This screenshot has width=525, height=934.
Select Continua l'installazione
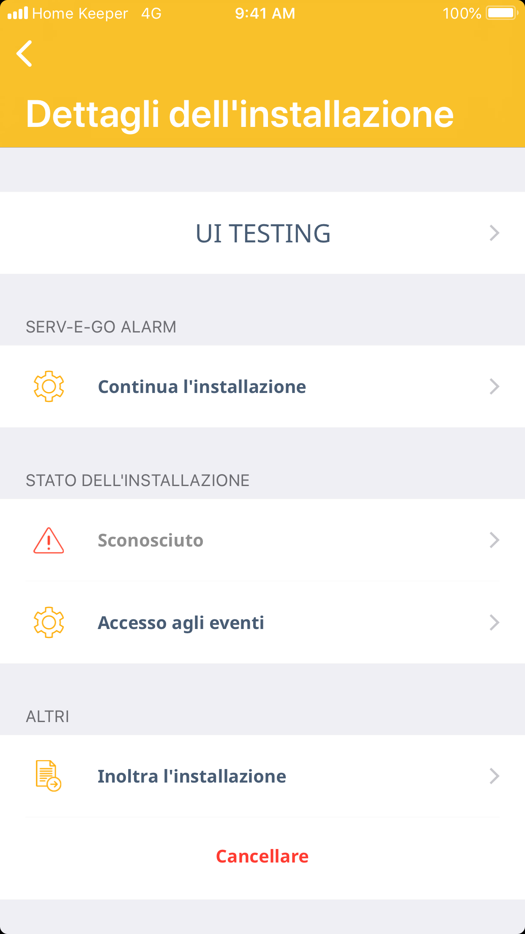pyautogui.click(x=202, y=387)
